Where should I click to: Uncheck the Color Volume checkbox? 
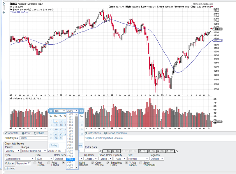pos(93,163)
